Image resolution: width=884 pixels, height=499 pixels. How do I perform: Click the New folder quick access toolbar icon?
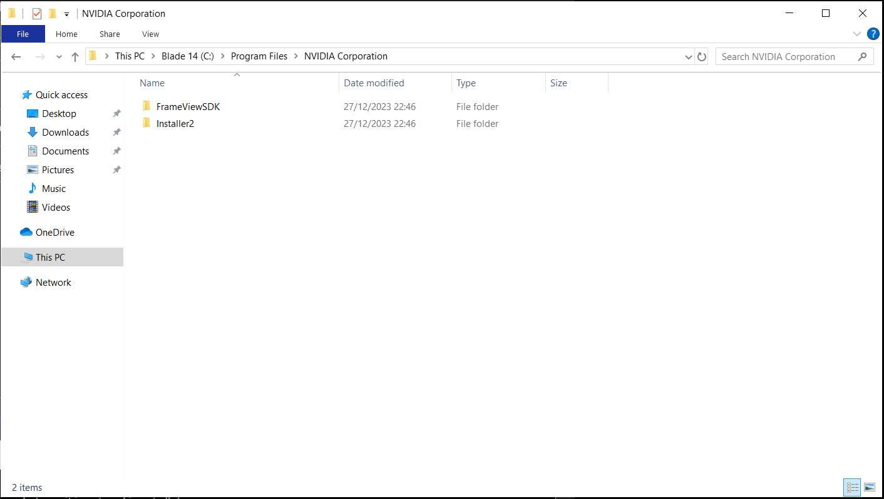[53, 14]
